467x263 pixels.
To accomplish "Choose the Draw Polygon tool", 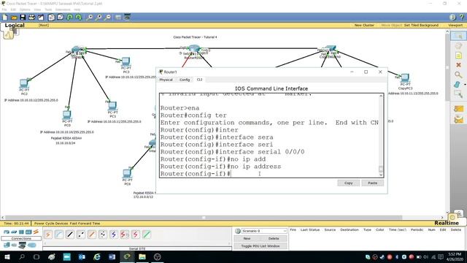I will pyautogui.click(x=458, y=85).
